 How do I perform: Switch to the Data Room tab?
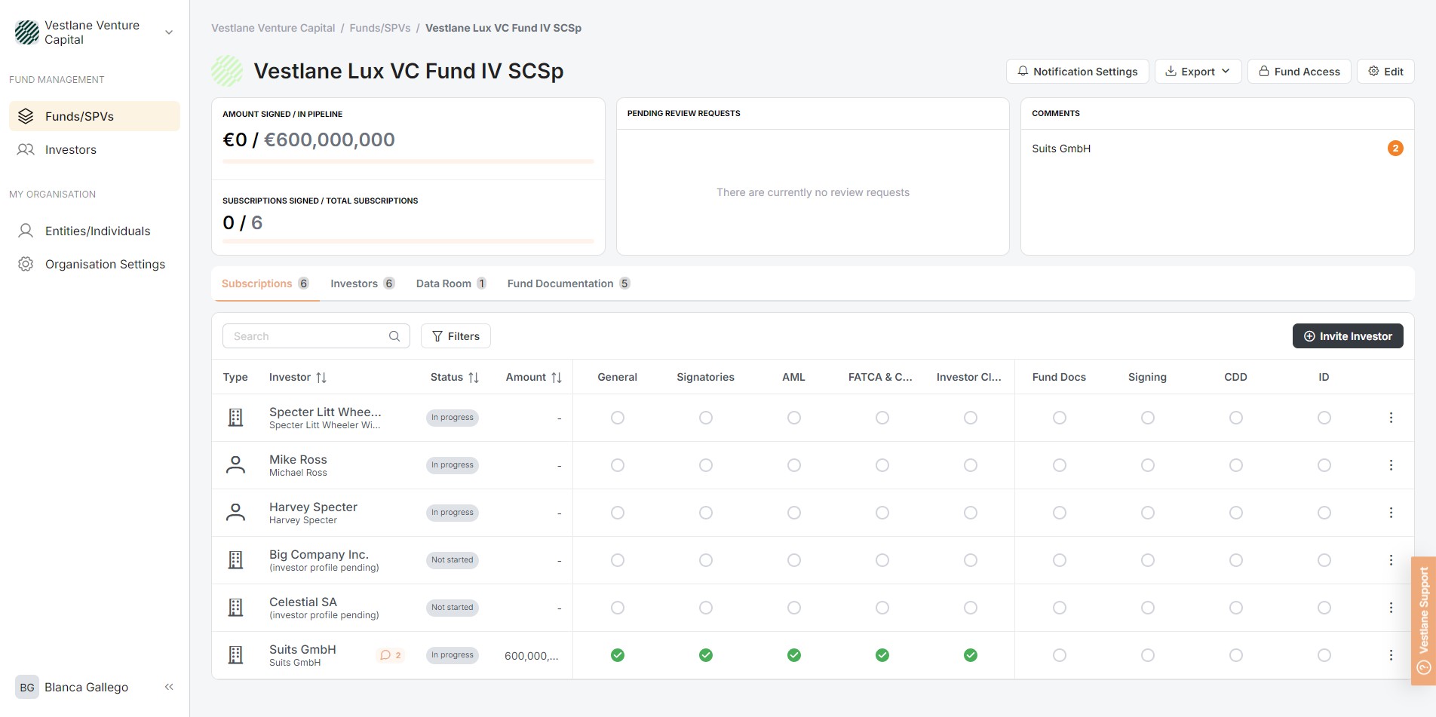coord(450,283)
